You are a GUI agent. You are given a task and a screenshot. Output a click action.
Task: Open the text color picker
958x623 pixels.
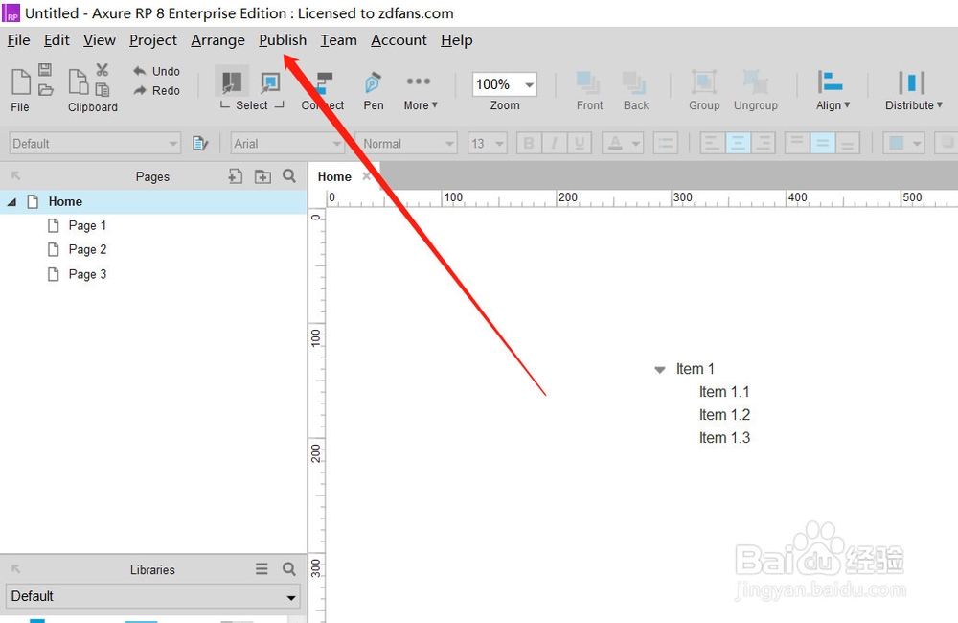tap(622, 143)
